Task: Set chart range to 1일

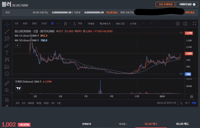Action: [59, 103]
